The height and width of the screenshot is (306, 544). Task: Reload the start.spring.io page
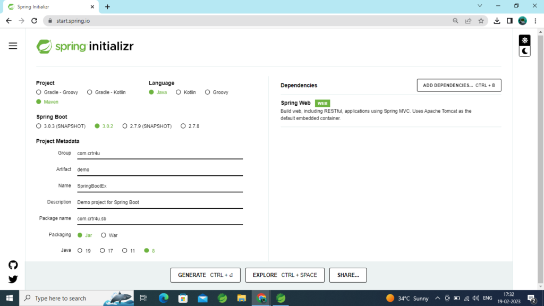pyautogui.click(x=35, y=21)
